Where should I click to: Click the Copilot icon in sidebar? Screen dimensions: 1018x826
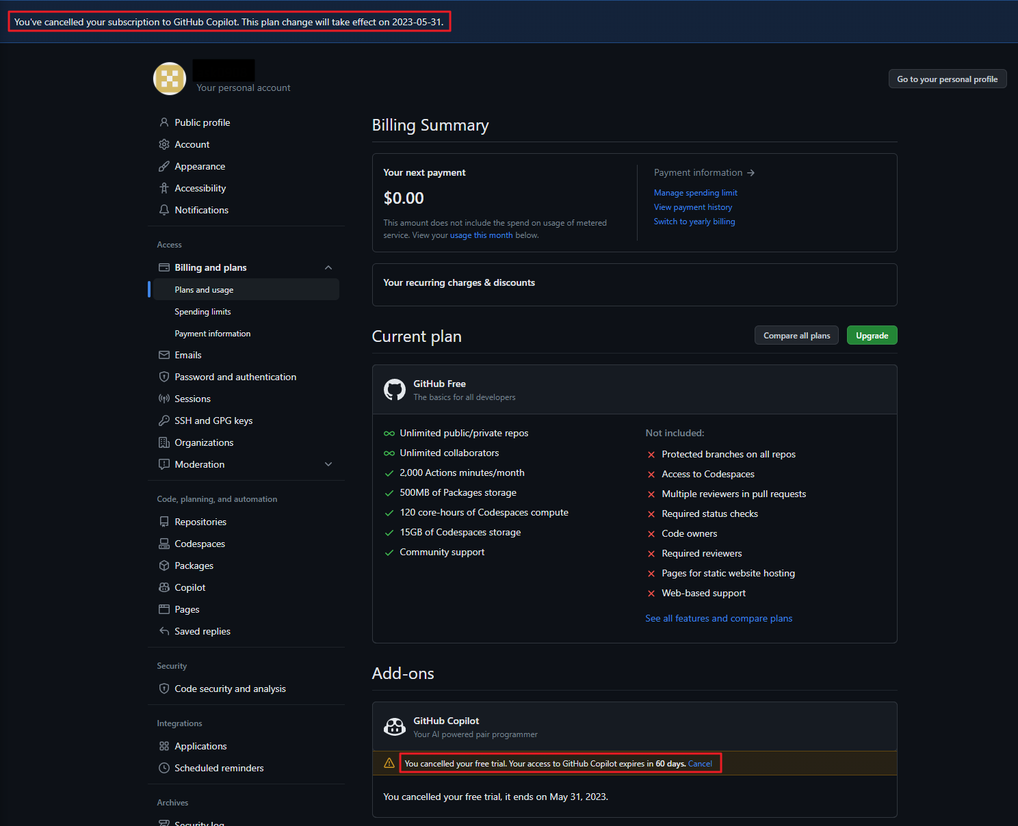click(164, 587)
